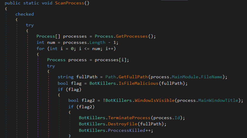
Task: Click the 'processes[i]' indexer expression
Action: (111, 60)
